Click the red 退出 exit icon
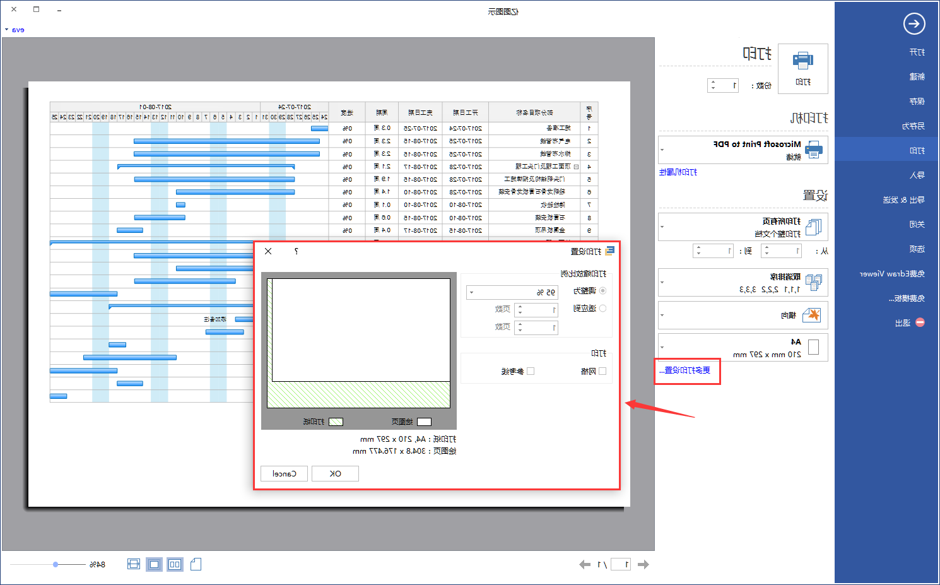Viewport: 940px width, 585px height. click(x=920, y=322)
